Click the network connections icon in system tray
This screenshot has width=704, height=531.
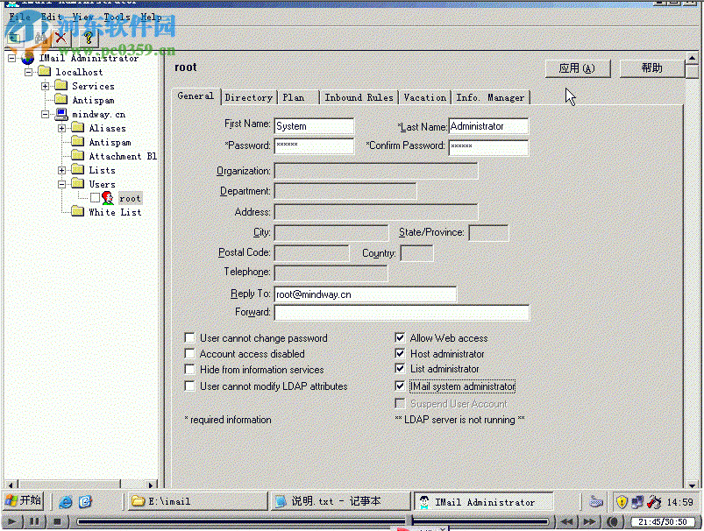click(x=635, y=502)
